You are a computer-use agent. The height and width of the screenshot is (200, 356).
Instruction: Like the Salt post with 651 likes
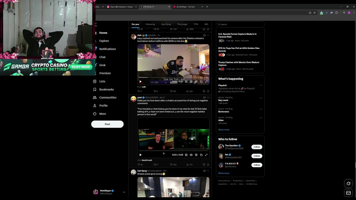pyautogui.click(x=173, y=91)
